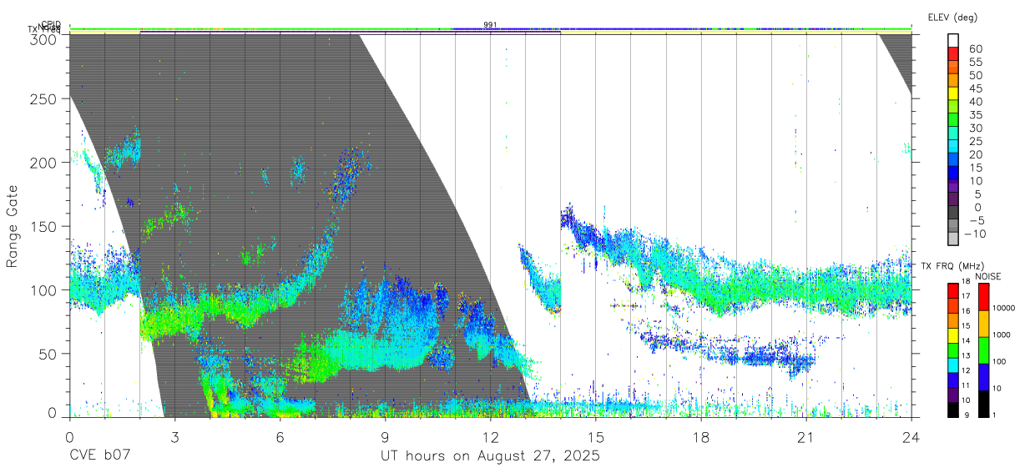Pick the yellow 14-15 MHz TX FRQ swatch
Screen dimensions: 1025x473
[x=954, y=335]
